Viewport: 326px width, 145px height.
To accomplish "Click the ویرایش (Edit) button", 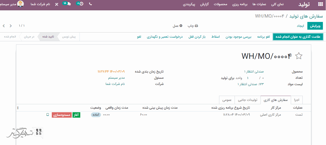I will [315, 26].
